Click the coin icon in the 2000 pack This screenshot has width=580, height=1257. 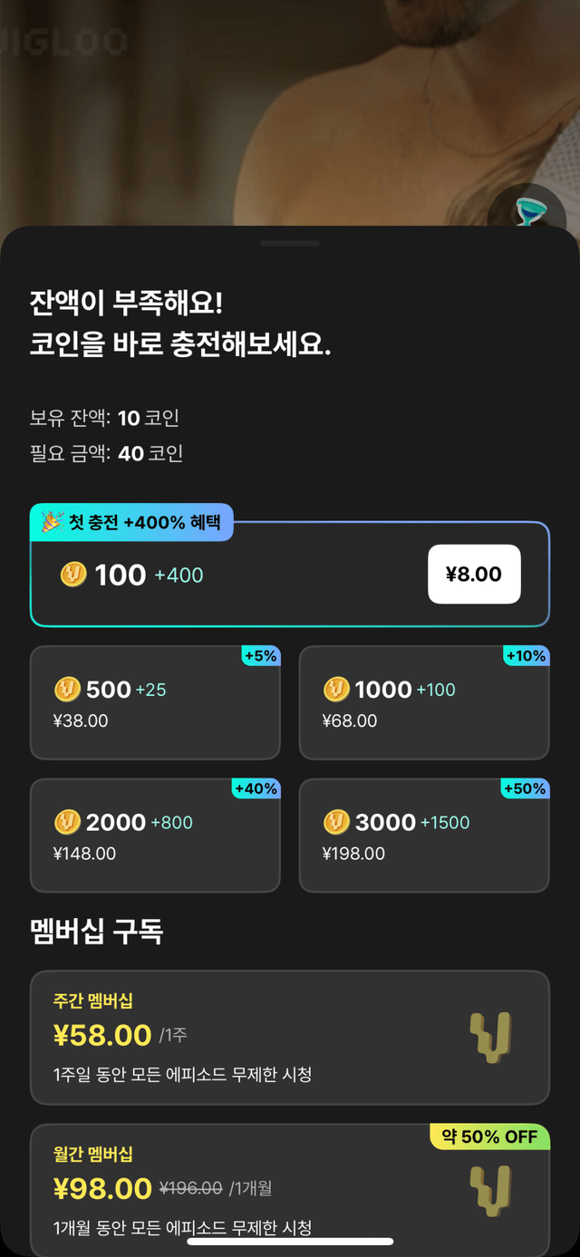click(67, 823)
